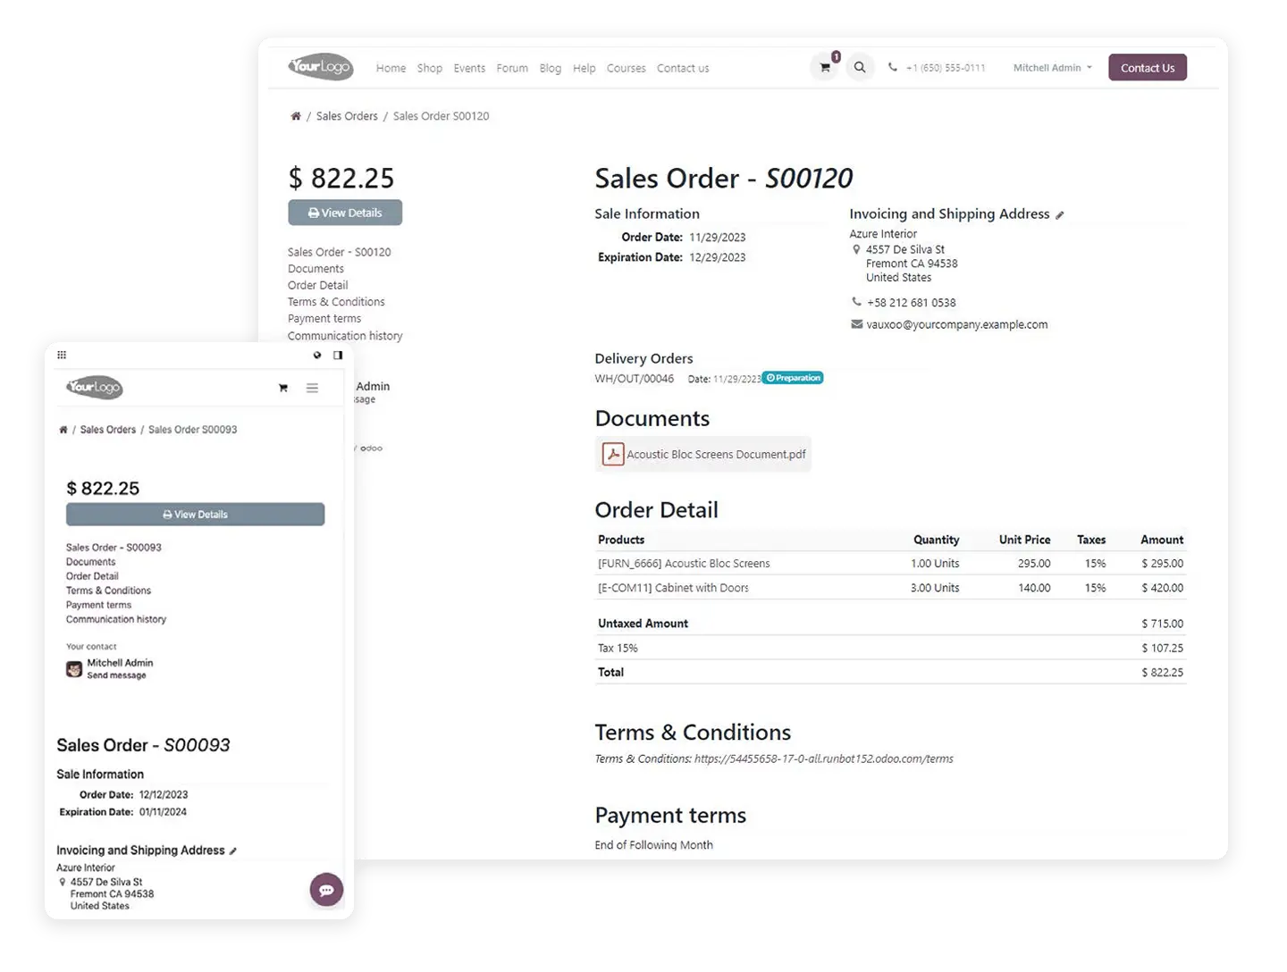The width and height of the screenshot is (1287, 972).
Task: Click the phone icon beside +1 (650) 555-0111
Action: click(x=893, y=67)
